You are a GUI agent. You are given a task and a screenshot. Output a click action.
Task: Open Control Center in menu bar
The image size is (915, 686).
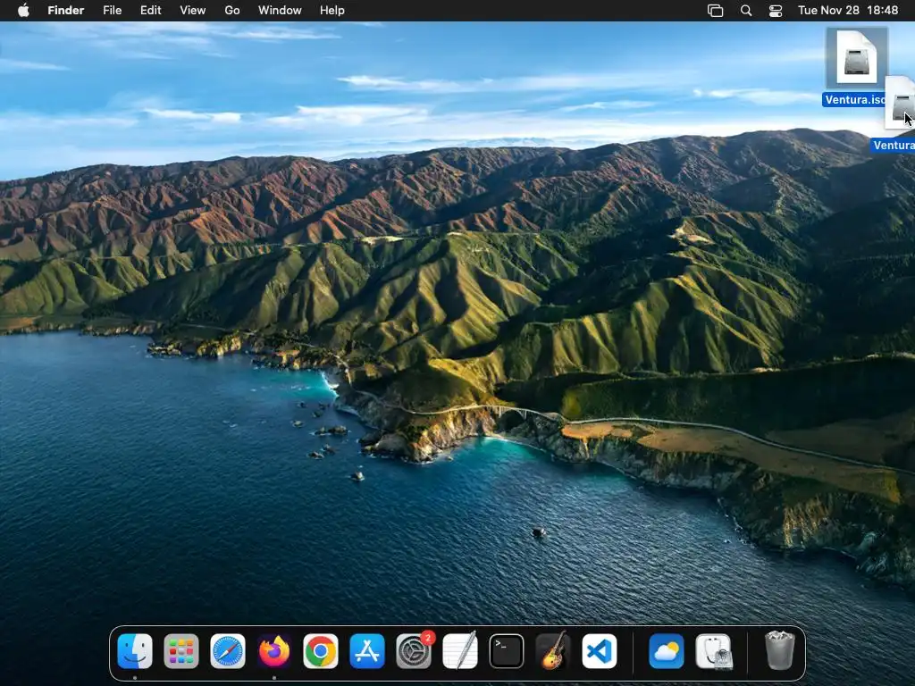[x=776, y=11]
